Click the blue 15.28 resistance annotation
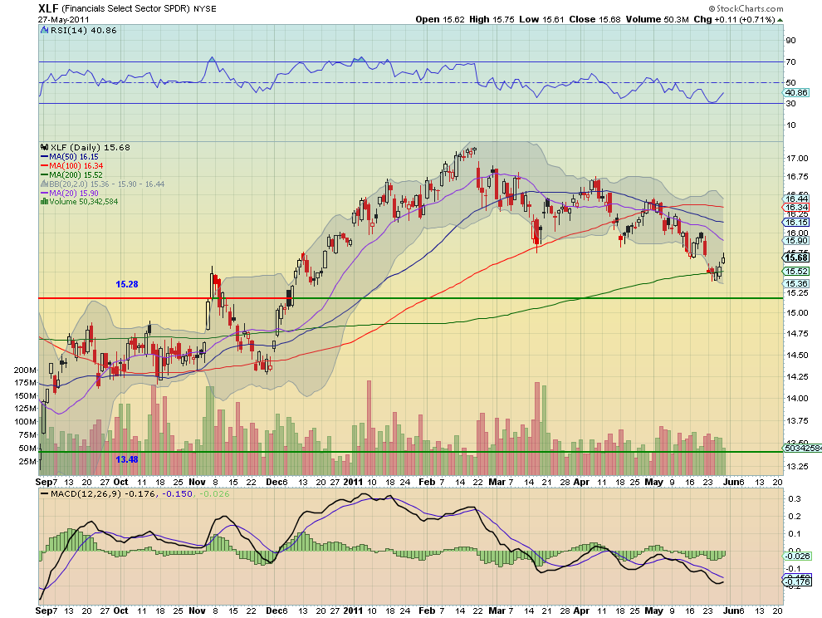This screenshot has width=822, height=618. 127,284
